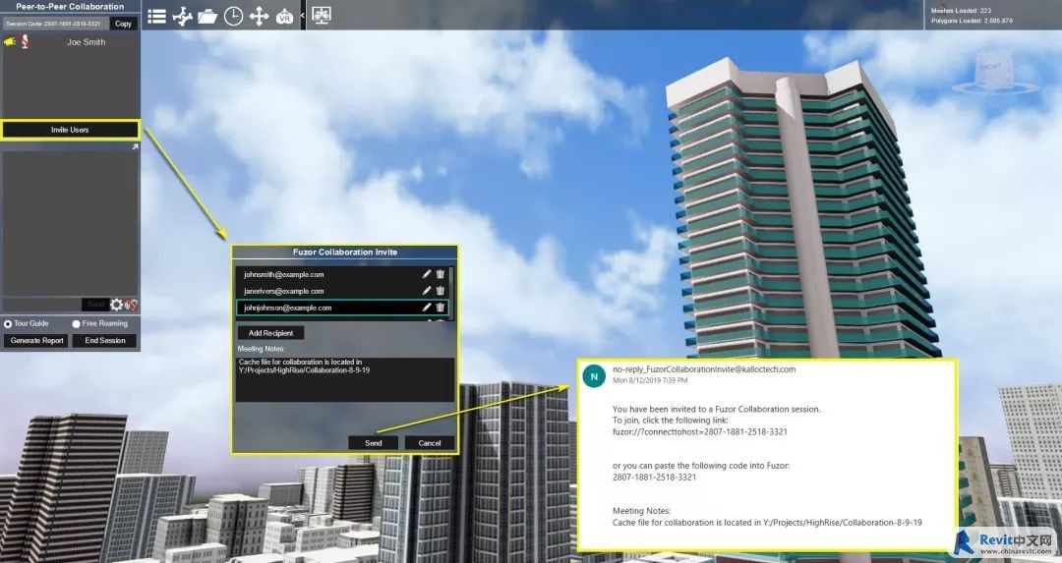Add Recipient to the invite

[270, 333]
